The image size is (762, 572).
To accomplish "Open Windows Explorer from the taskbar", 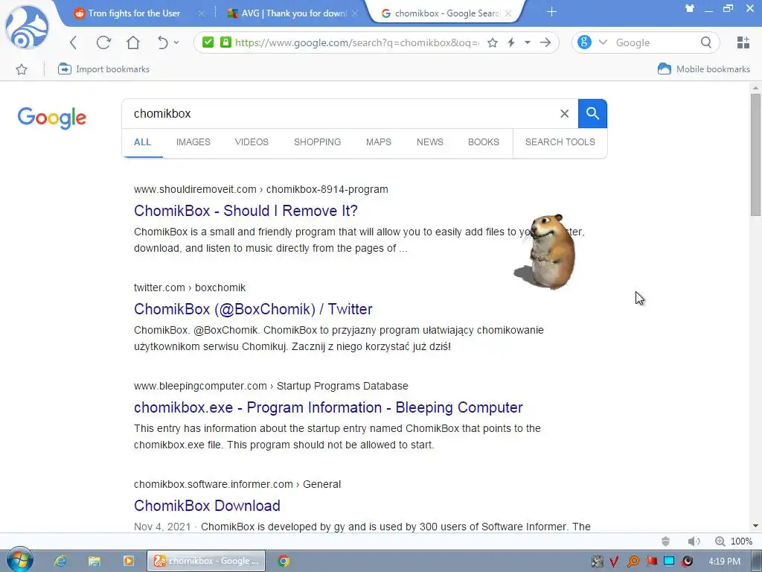I will click(95, 561).
